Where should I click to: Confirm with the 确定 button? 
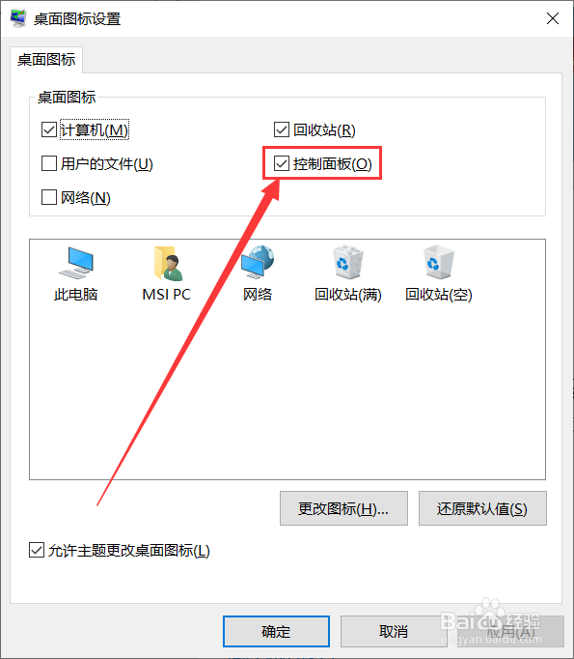tap(276, 631)
